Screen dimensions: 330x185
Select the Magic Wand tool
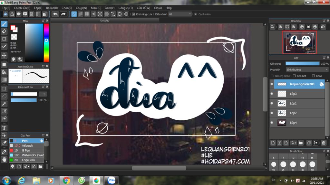tap(4, 104)
